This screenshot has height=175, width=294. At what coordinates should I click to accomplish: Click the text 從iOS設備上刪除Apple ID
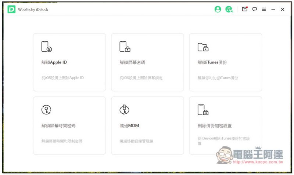click(62, 78)
